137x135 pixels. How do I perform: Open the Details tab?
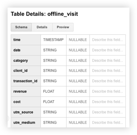click(42, 27)
